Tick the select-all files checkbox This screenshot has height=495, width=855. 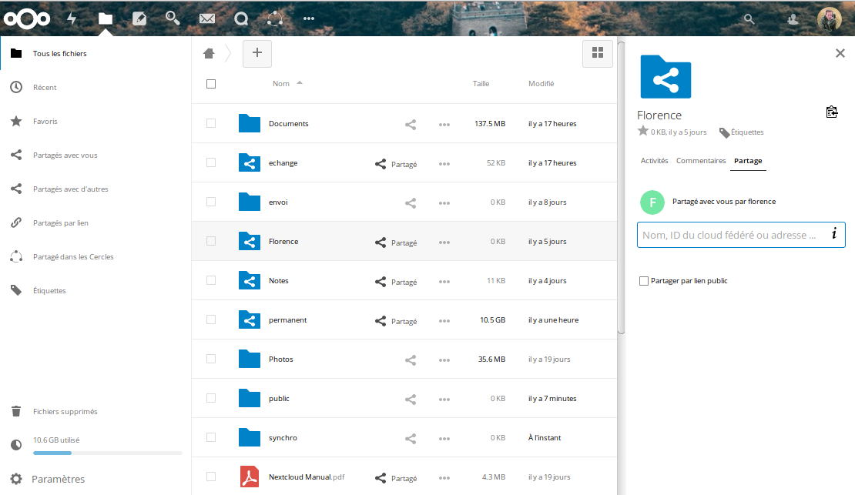coord(211,84)
